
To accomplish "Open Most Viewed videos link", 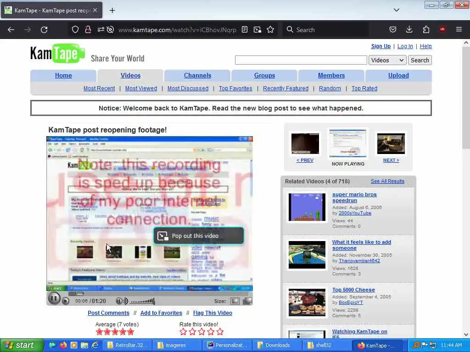I will [x=141, y=88].
